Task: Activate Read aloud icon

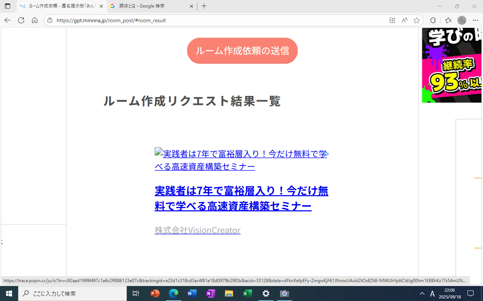Action: click(x=405, y=20)
